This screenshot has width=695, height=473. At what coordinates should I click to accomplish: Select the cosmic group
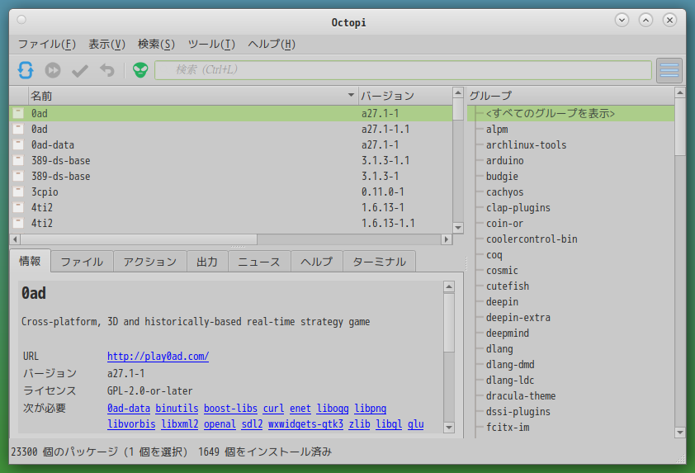coord(502,271)
